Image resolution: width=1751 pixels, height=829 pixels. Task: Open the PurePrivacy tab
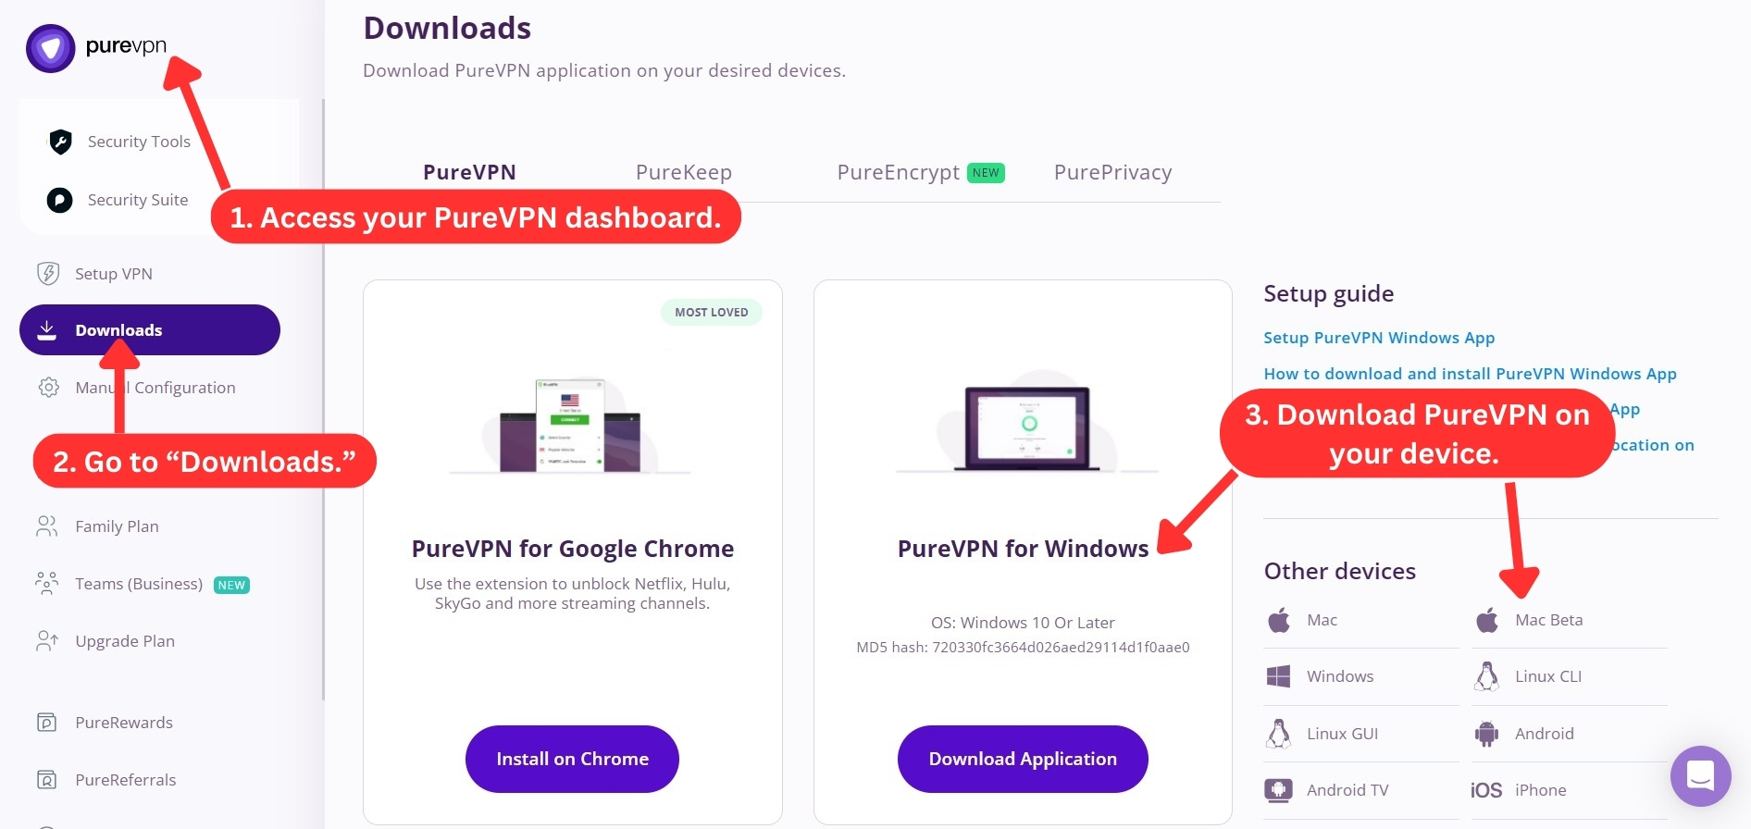[x=1113, y=172]
